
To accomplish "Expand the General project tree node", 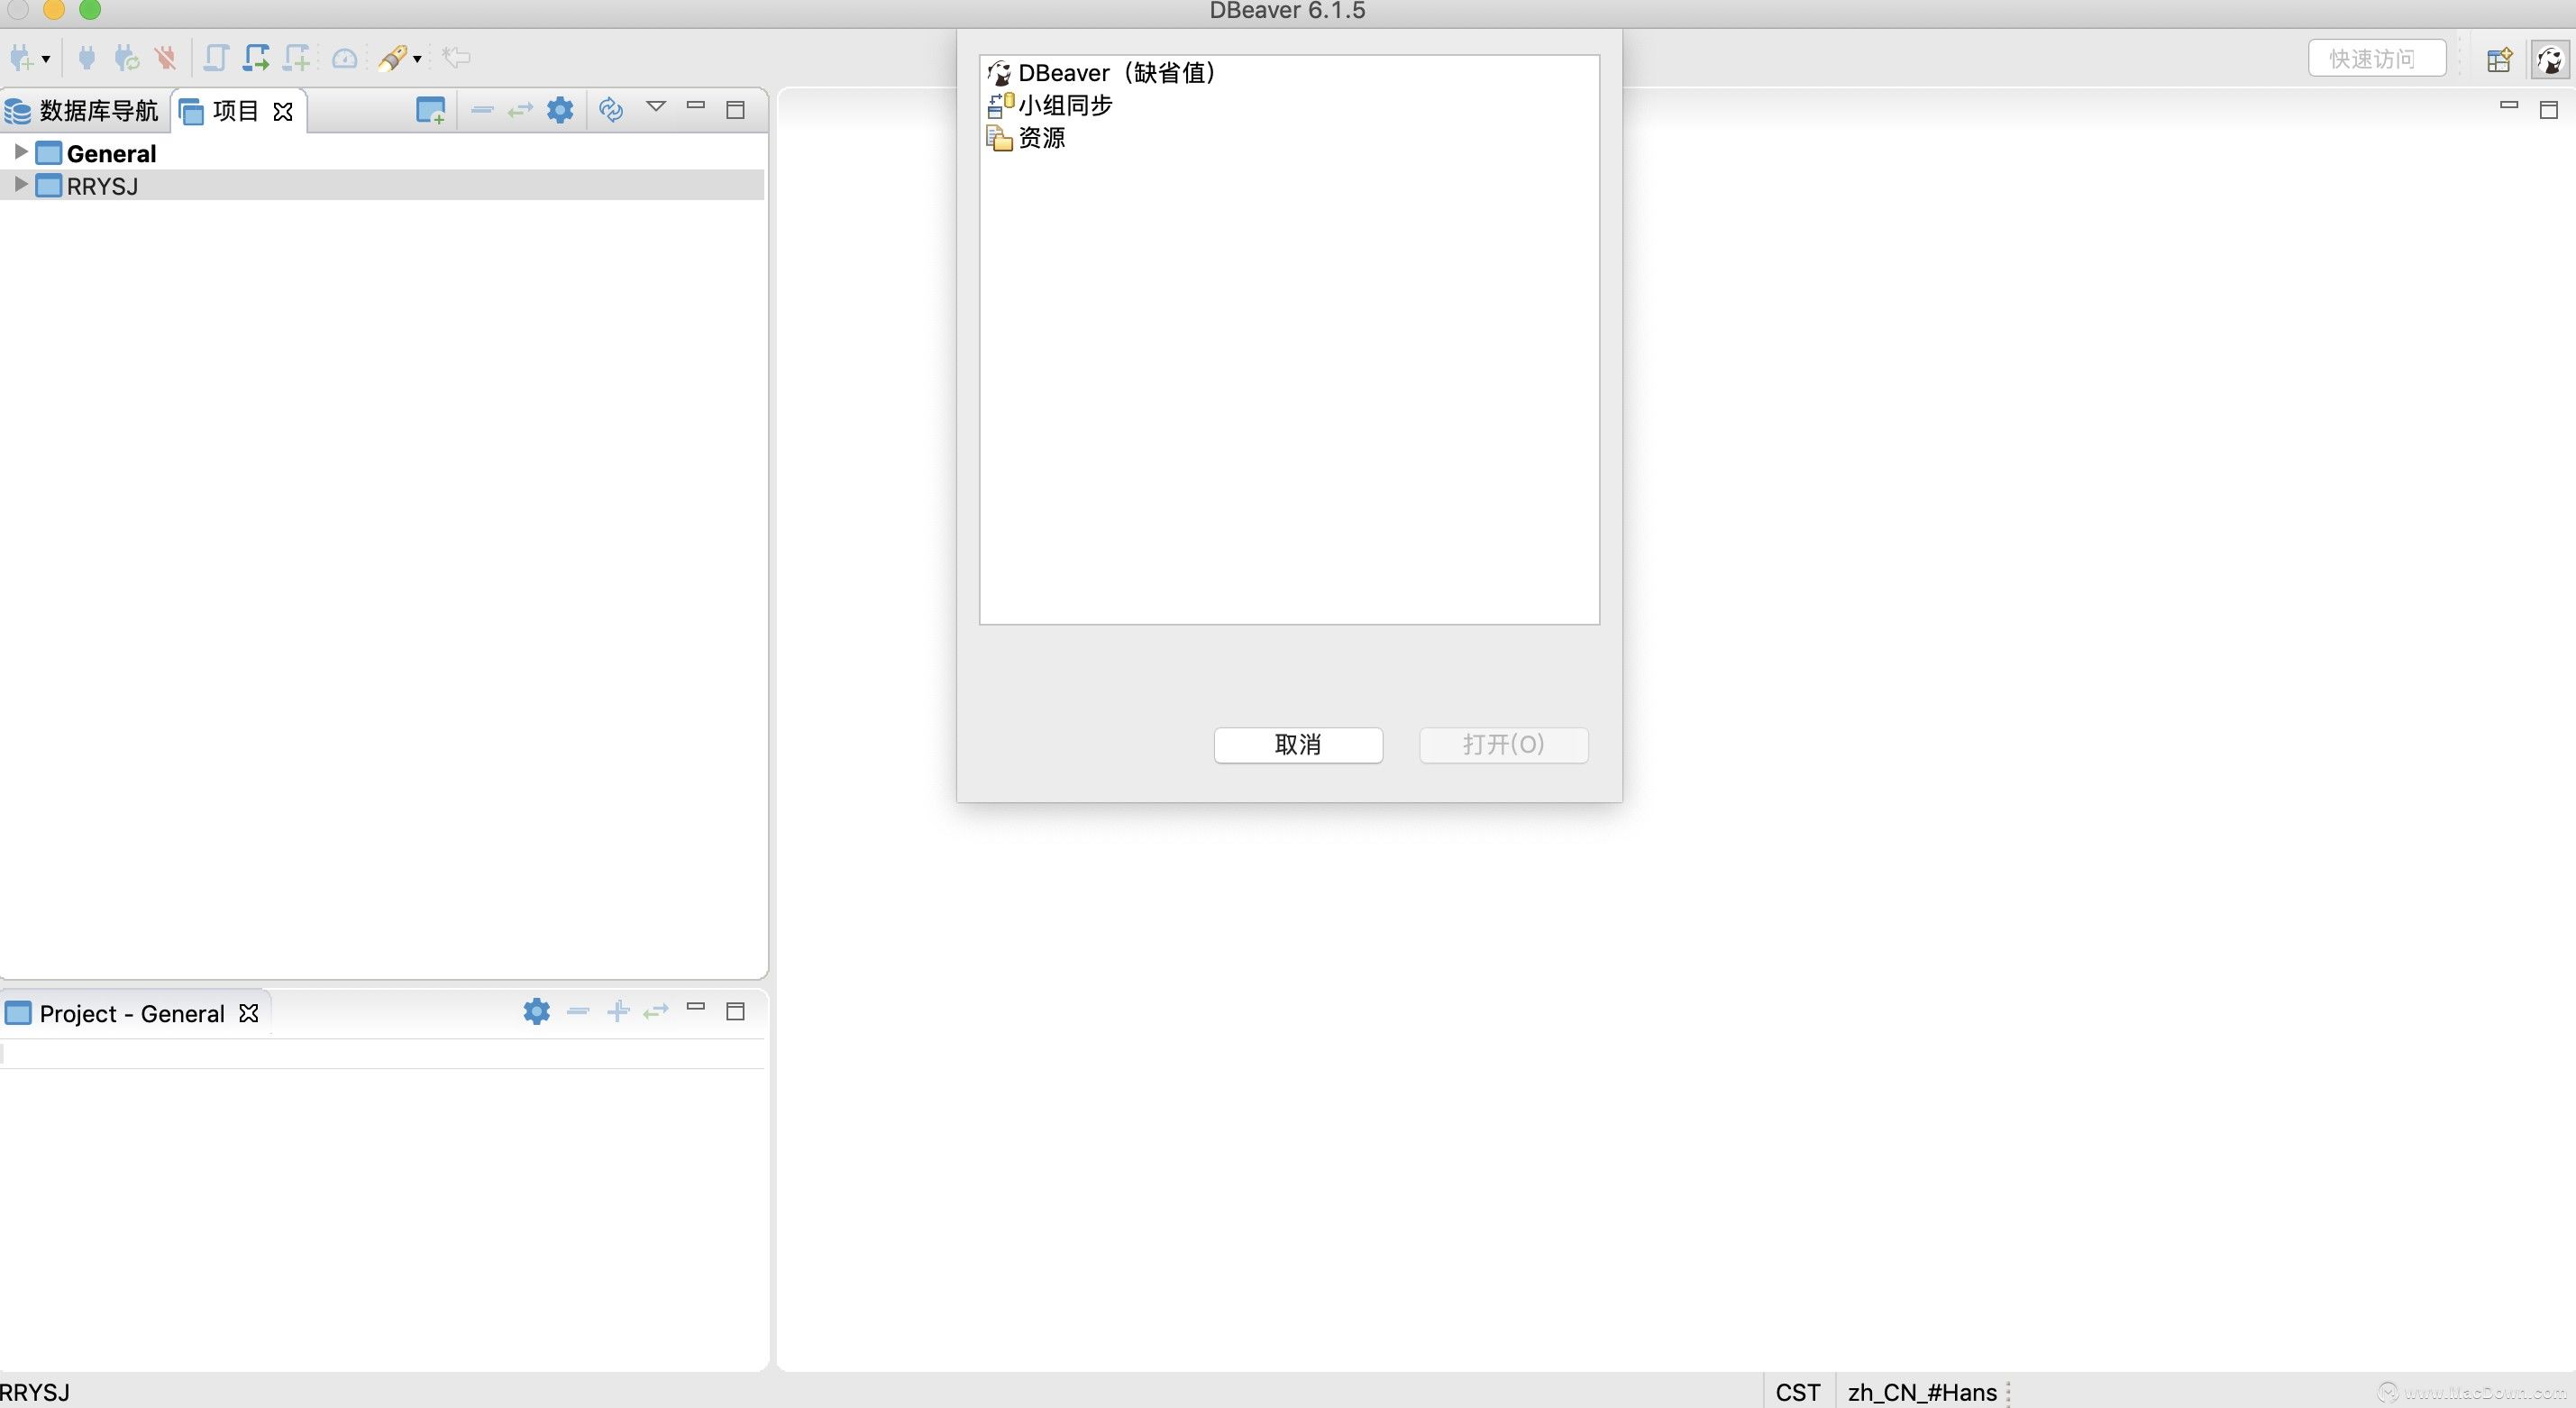I will pos(20,152).
